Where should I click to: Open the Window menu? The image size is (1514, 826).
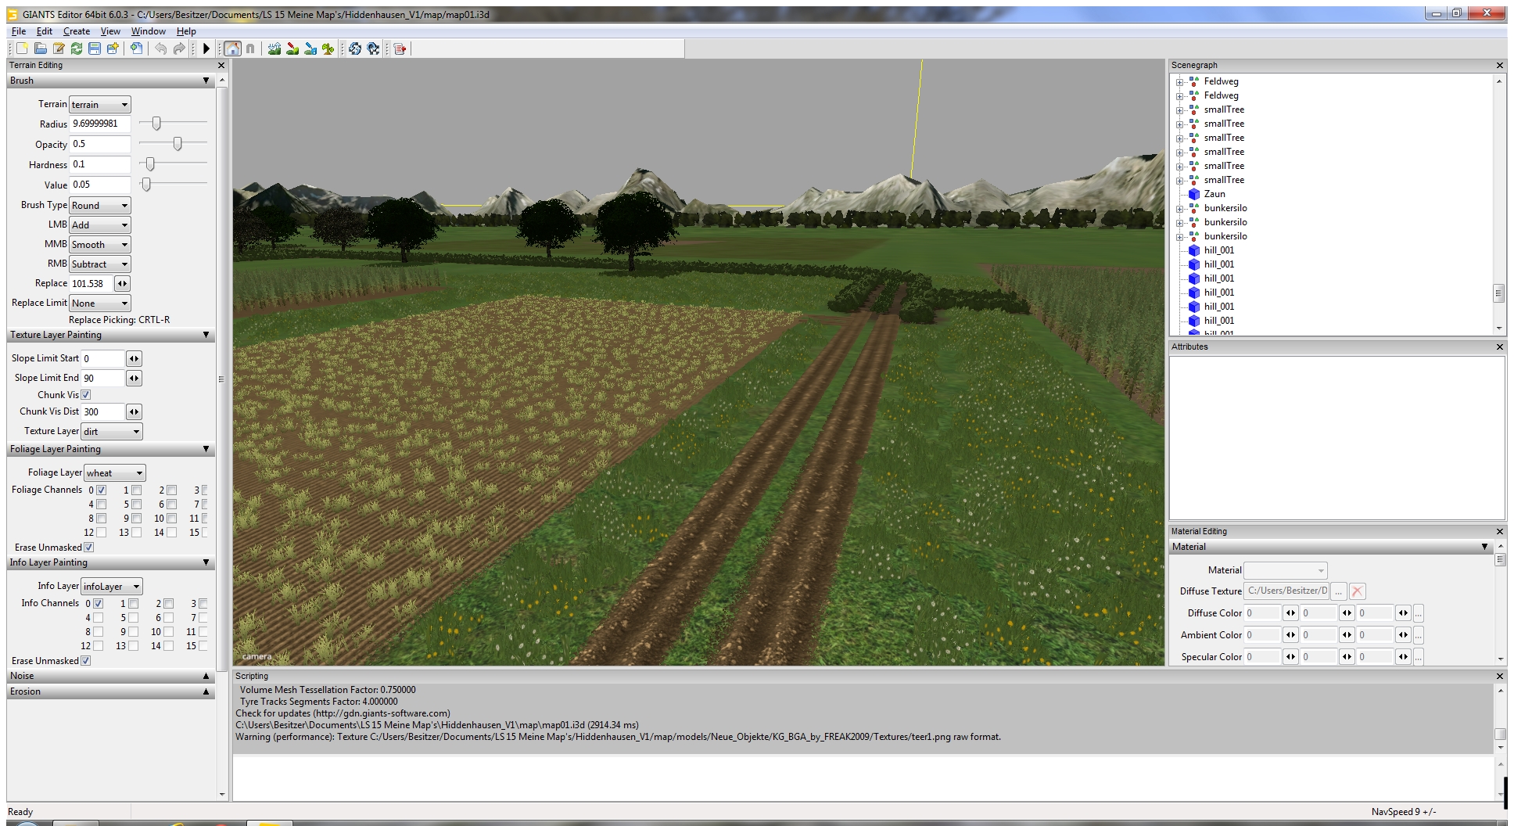[x=148, y=31]
